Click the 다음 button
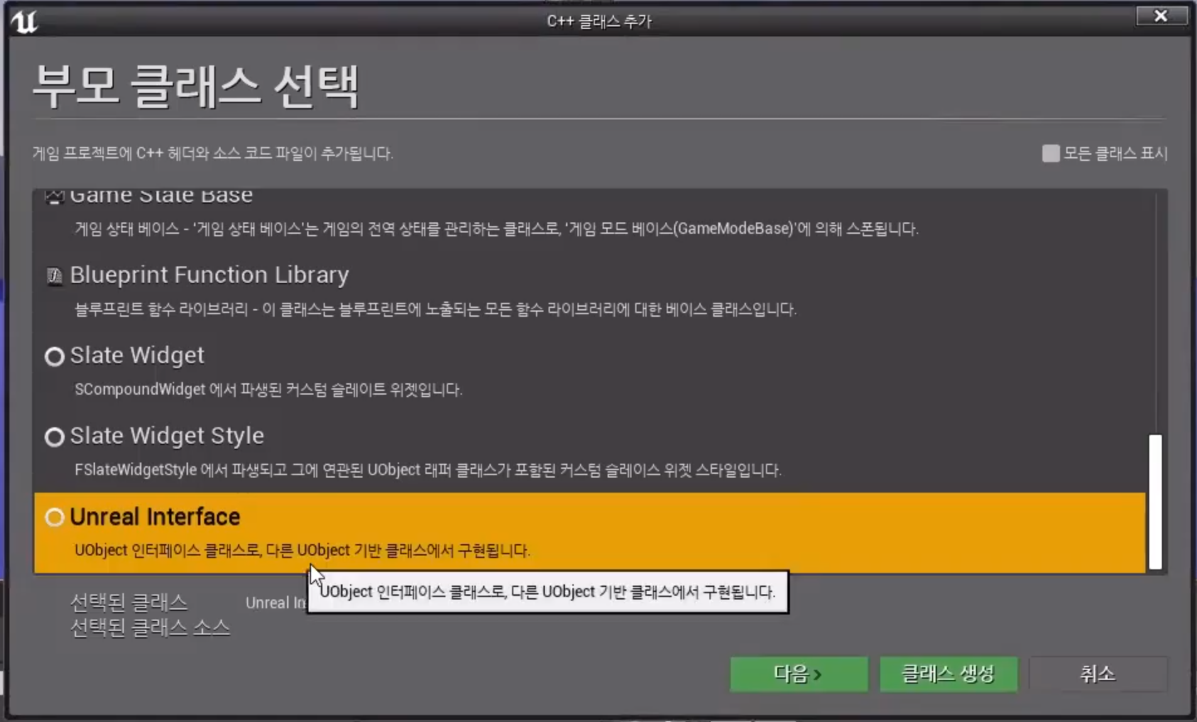This screenshot has height=722, width=1197. click(799, 674)
